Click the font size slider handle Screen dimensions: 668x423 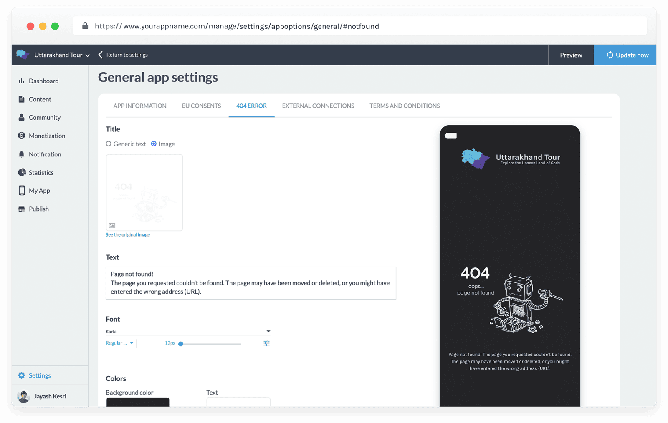click(x=181, y=344)
